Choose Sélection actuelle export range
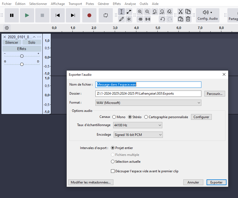This screenshot has width=238, height=198. point(113,162)
